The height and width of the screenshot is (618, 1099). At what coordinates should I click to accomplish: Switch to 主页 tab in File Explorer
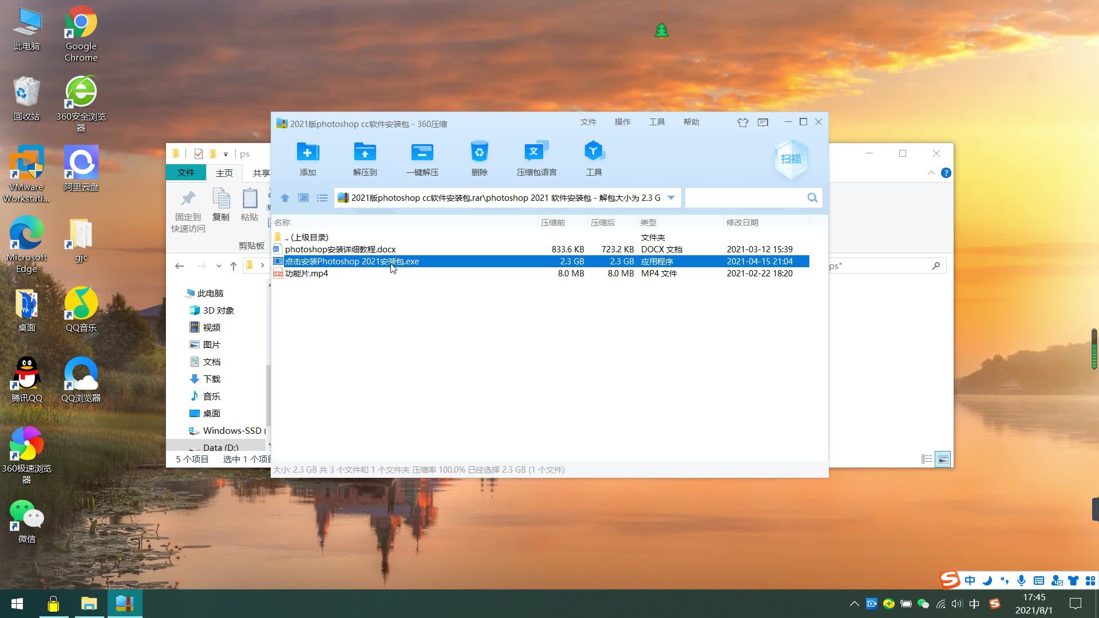point(224,173)
